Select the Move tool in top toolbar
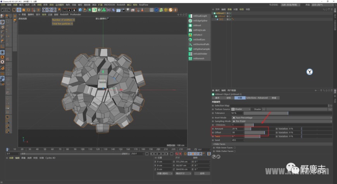This screenshot has height=184, width=337. tap(19, 10)
